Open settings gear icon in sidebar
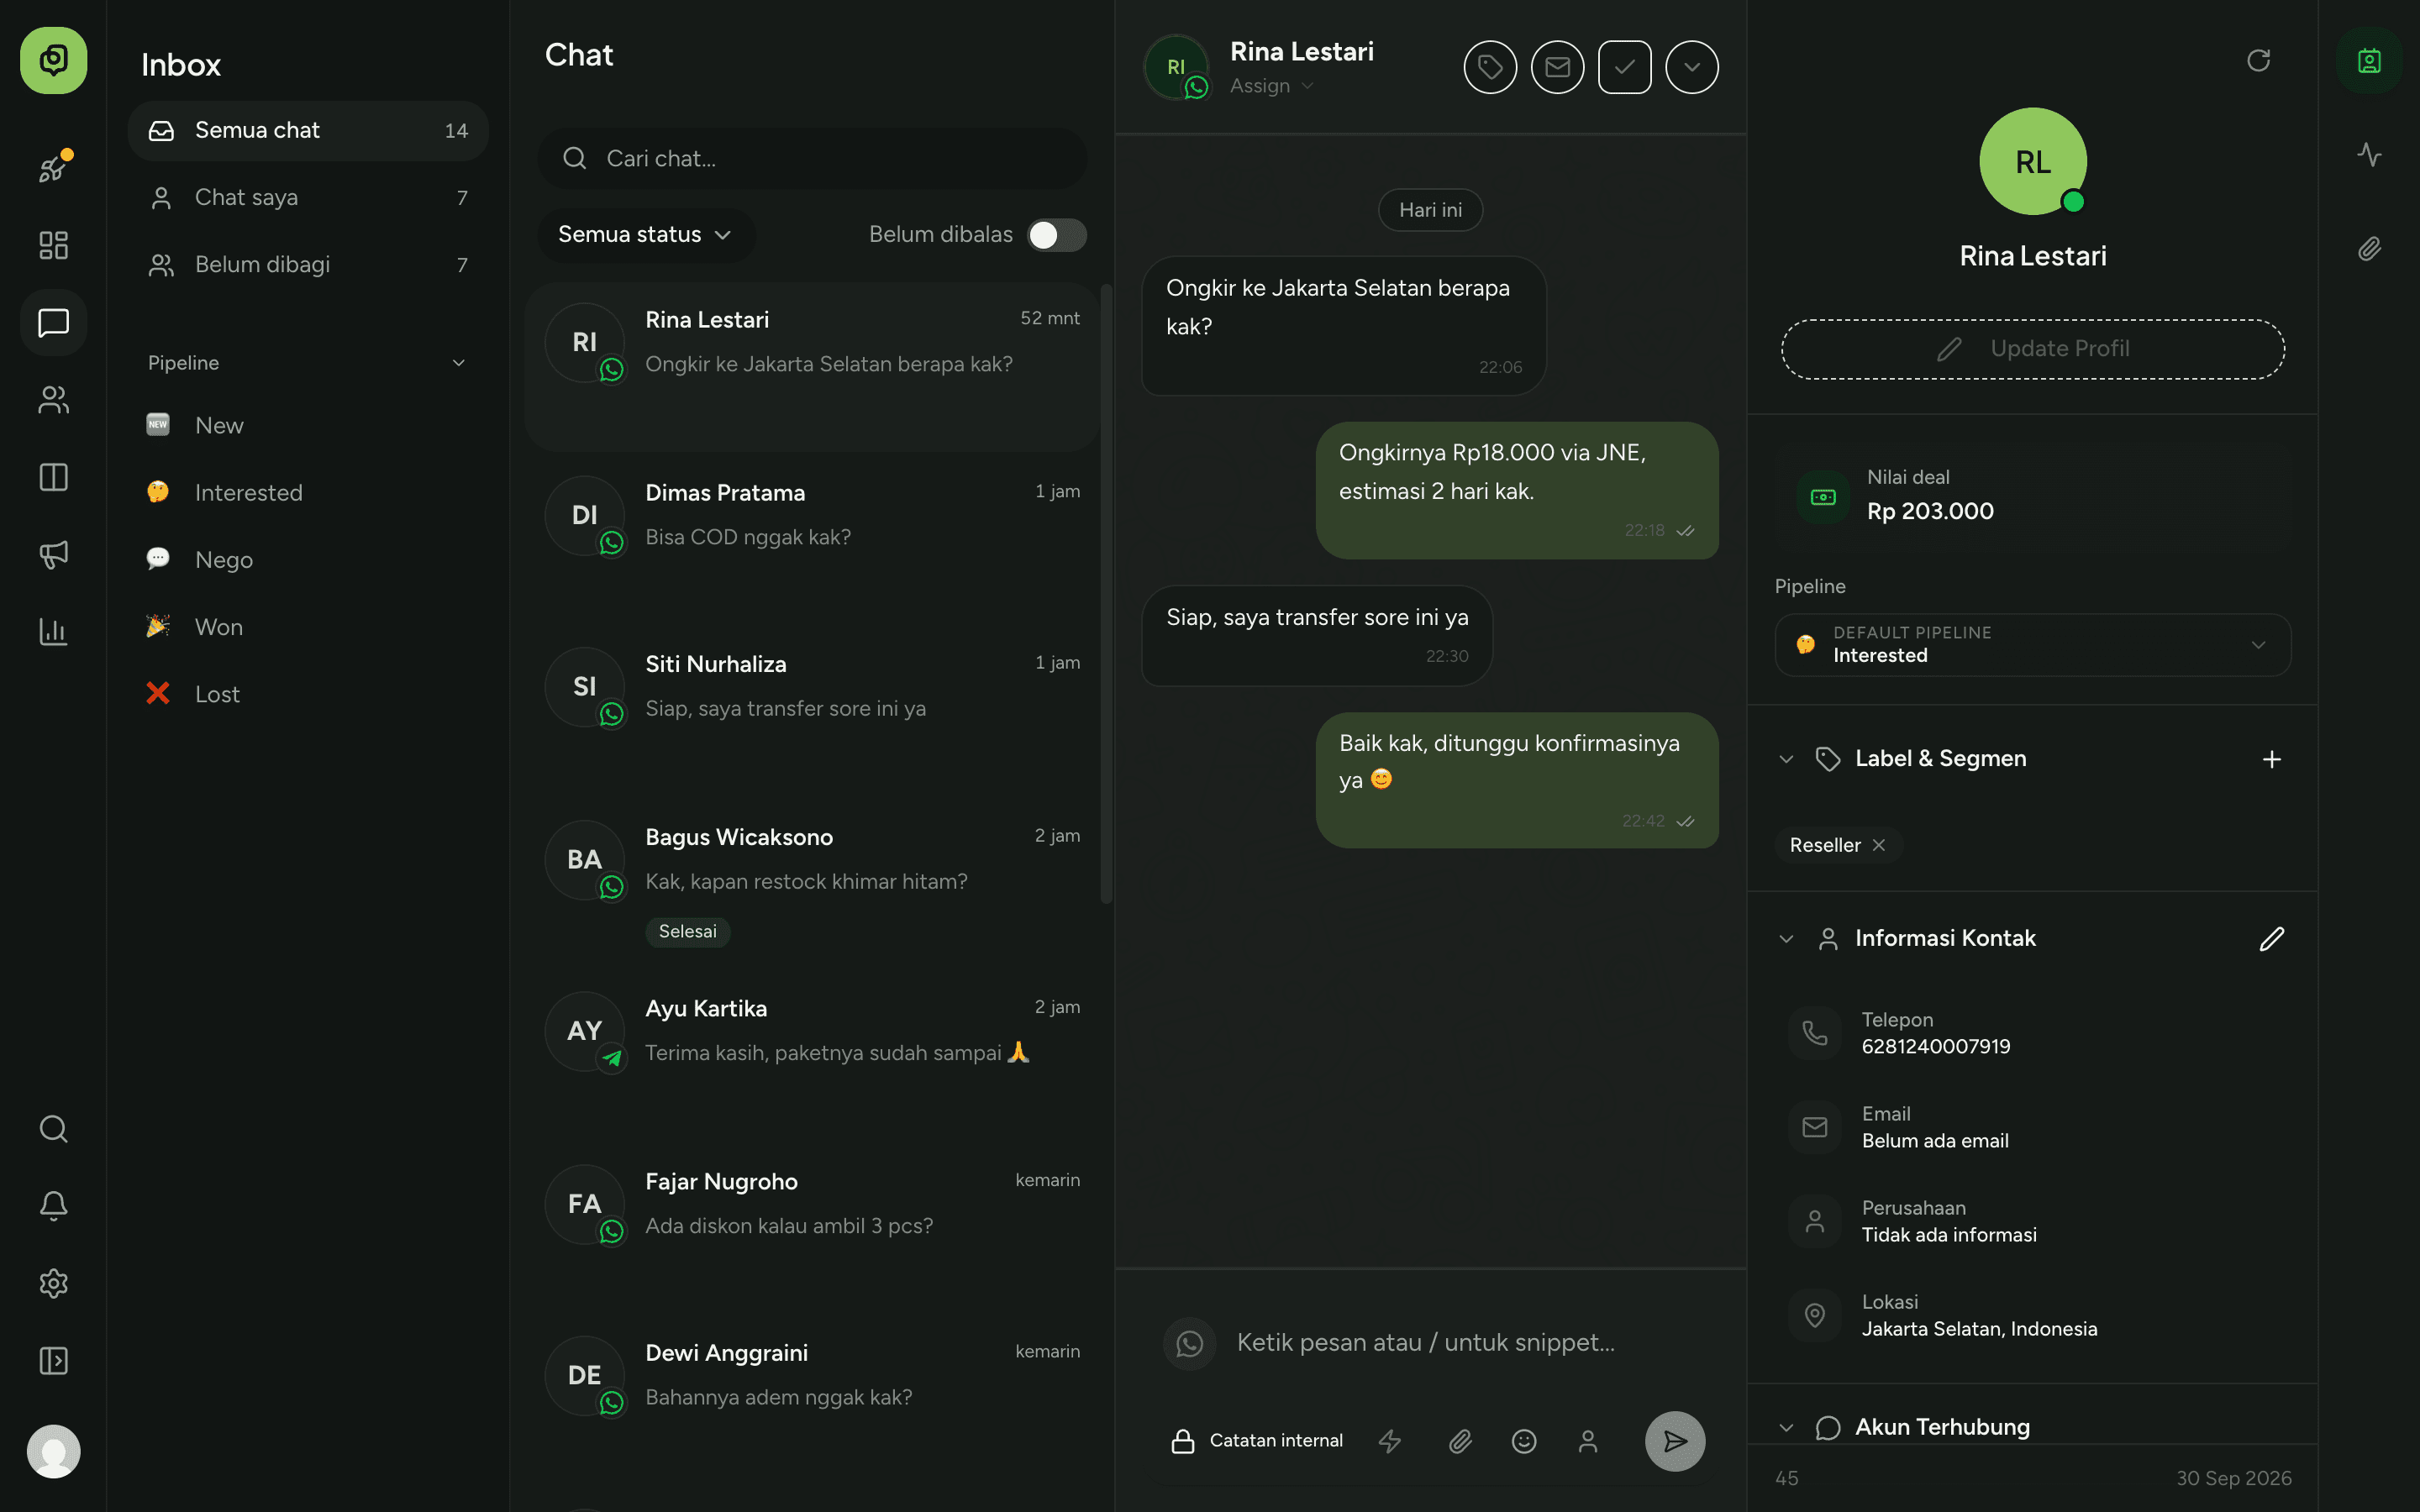Viewport: 2420px width, 1512px height. coord(53,1283)
